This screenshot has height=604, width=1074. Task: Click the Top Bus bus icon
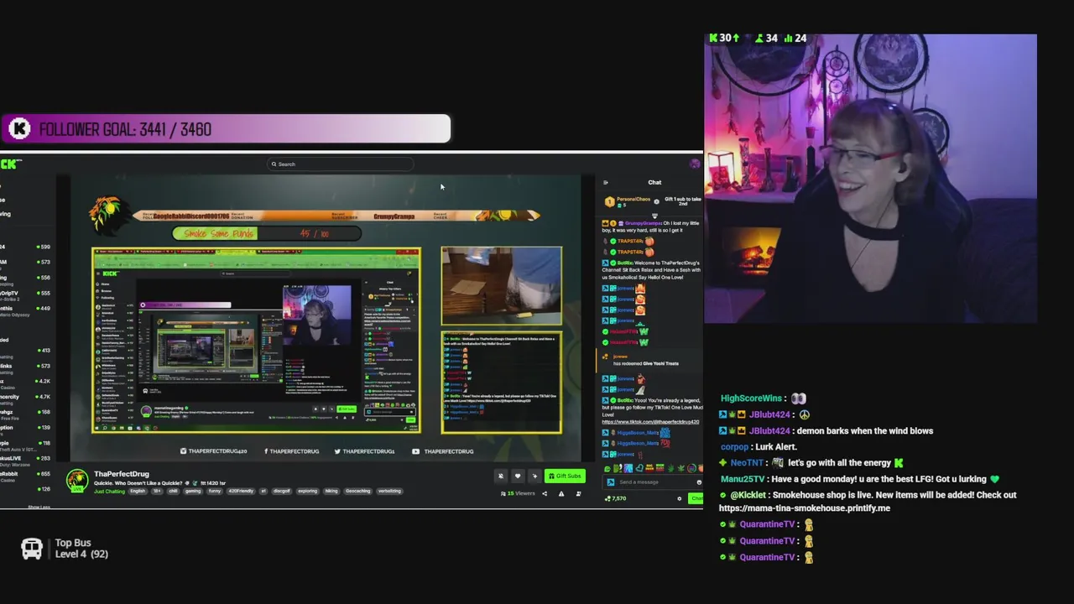pos(32,549)
